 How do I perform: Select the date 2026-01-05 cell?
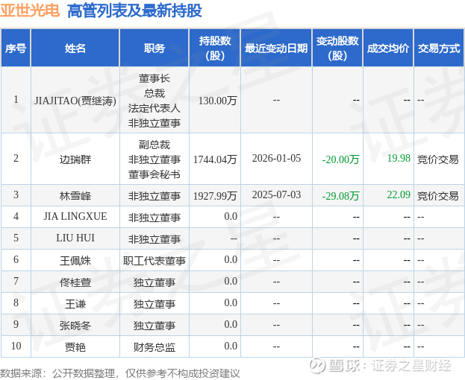[x=276, y=159]
